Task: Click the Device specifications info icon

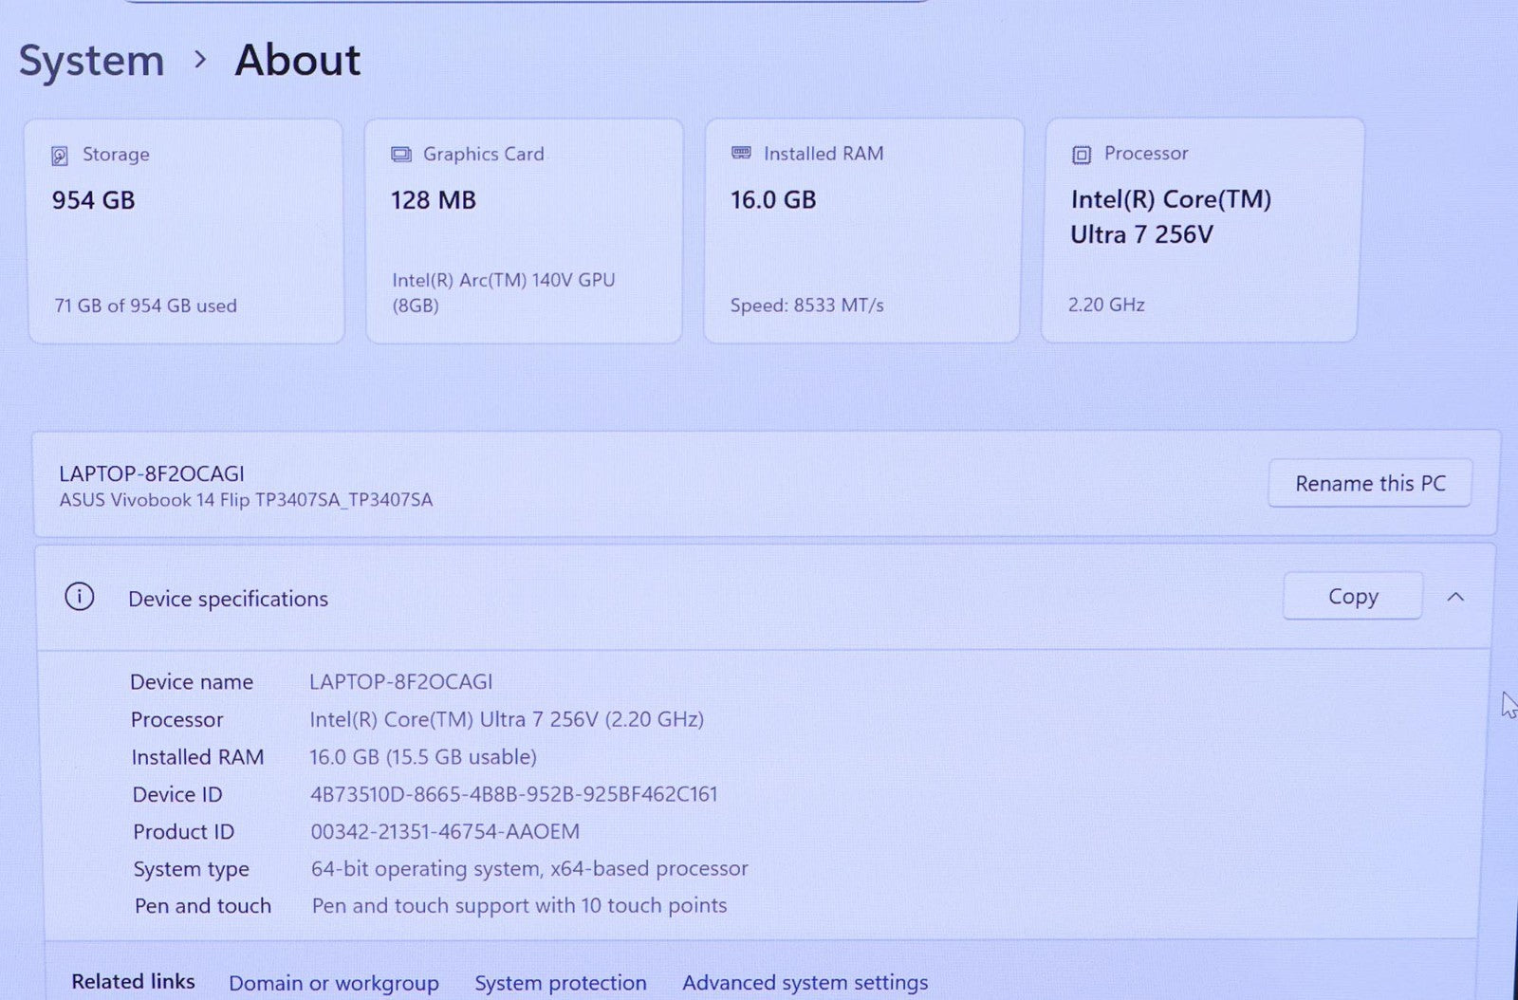Action: tap(80, 597)
